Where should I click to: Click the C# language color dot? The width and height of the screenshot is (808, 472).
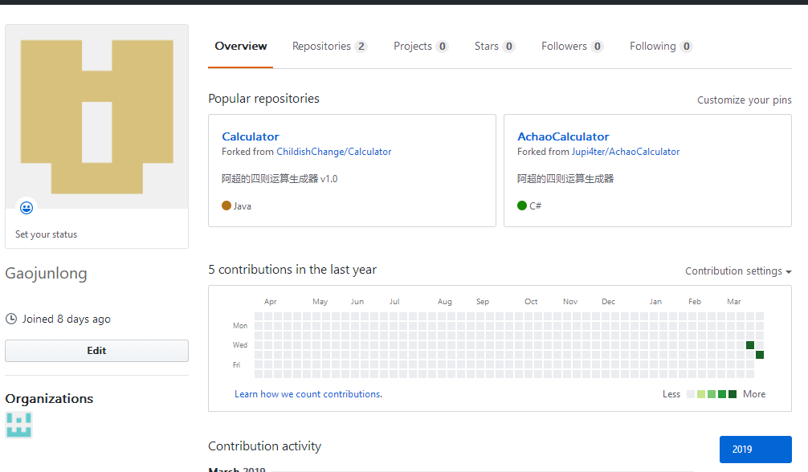point(522,205)
